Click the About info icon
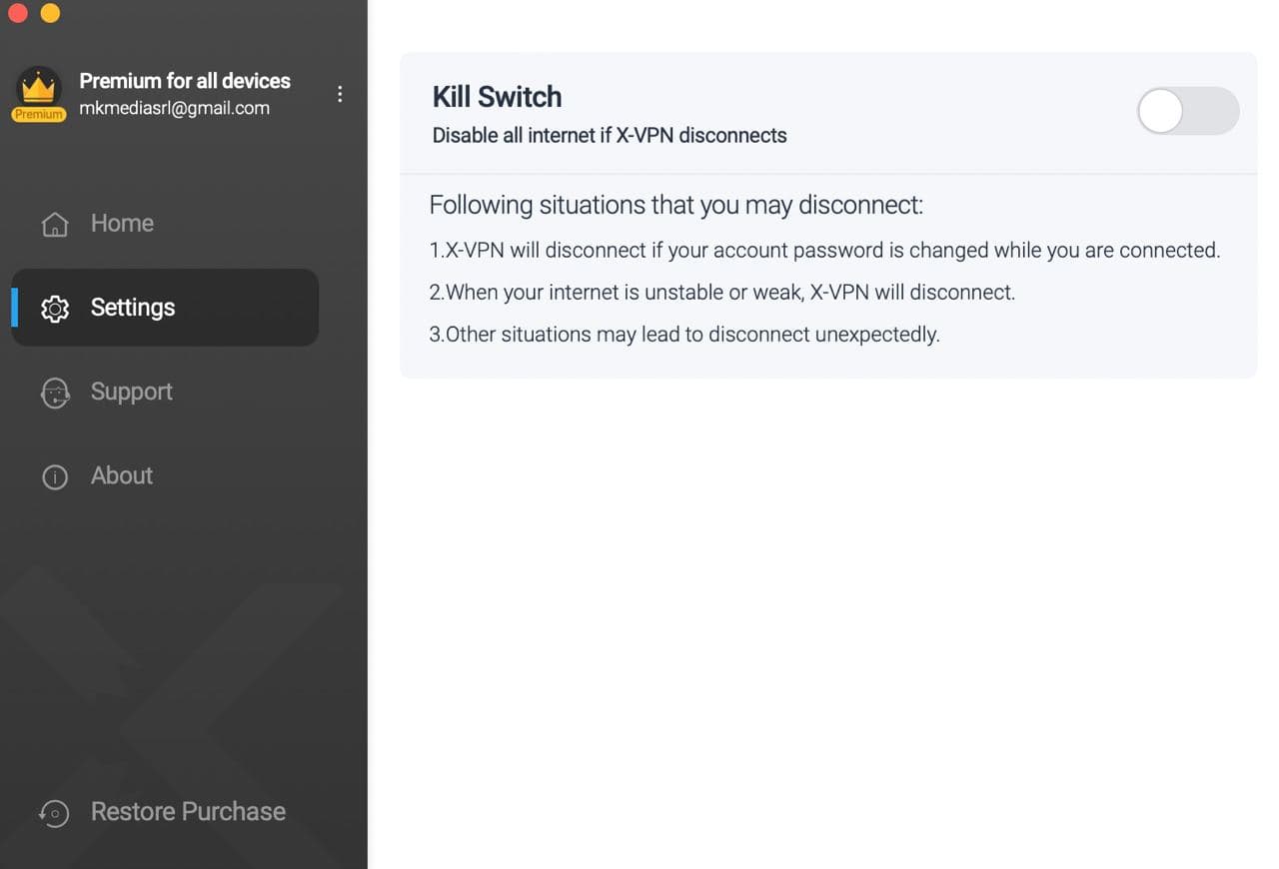 pos(55,477)
